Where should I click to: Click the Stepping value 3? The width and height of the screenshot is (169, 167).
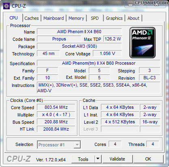(x=150, y=70)
